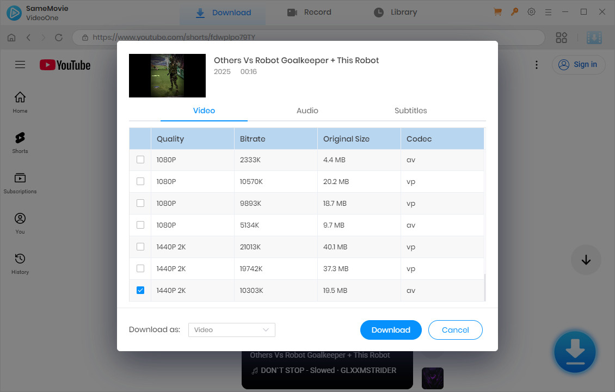The width and height of the screenshot is (615, 392).
Task: Click the sound album thumbnail icon
Action: click(x=433, y=378)
